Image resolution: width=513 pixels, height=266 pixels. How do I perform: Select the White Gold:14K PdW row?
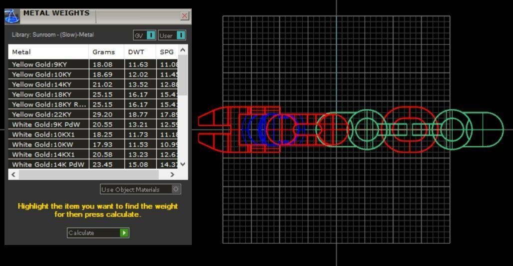(x=93, y=164)
